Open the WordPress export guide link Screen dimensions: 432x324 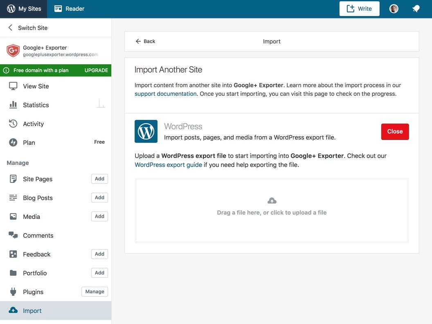[168, 165]
